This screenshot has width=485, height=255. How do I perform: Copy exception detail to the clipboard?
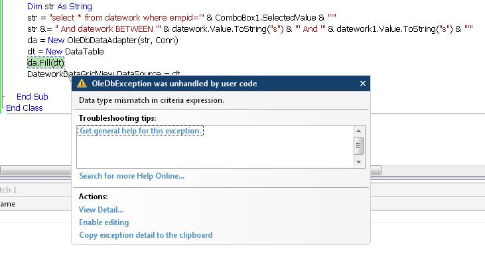click(x=146, y=235)
